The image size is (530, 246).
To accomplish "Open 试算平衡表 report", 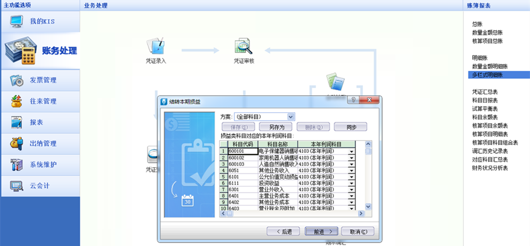I will [484, 109].
